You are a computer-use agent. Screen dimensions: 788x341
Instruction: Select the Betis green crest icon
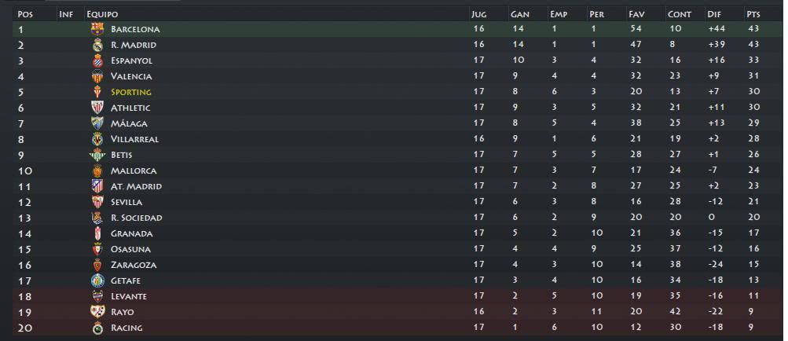(97, 155)
